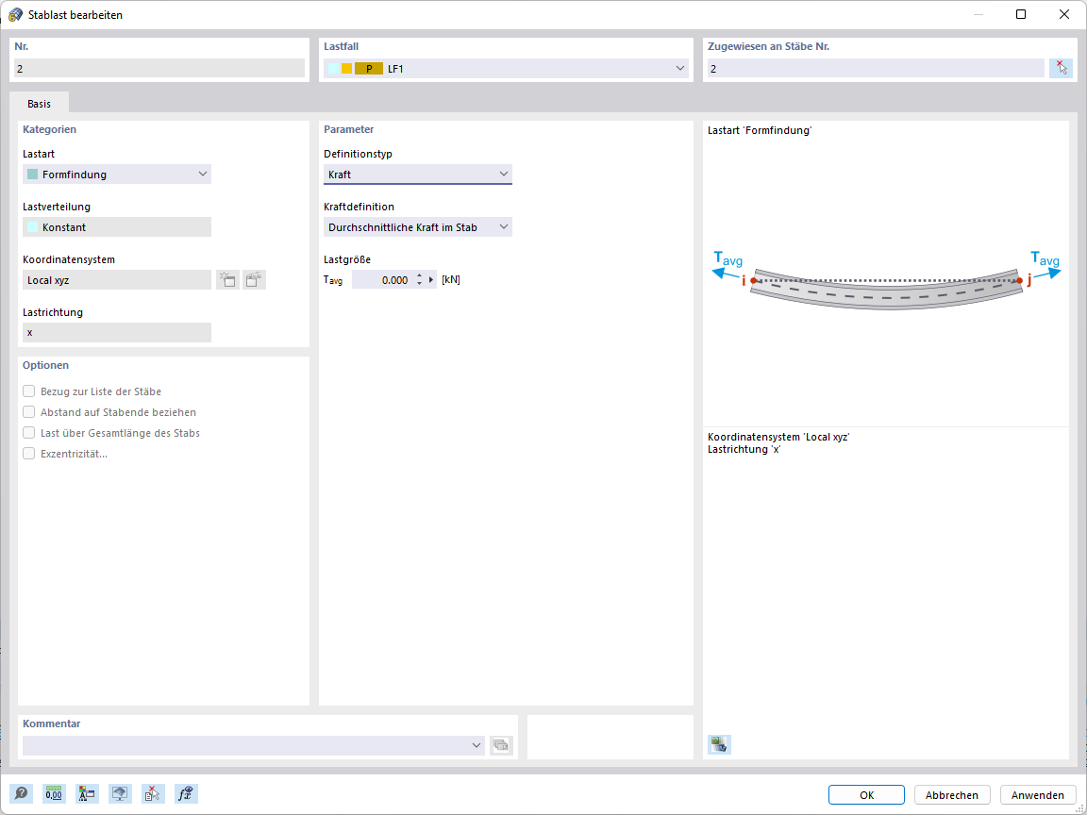This screenshot has height=815, width=1087.
Task: Open the help speech-bubble icon
Action: [21, 793]
